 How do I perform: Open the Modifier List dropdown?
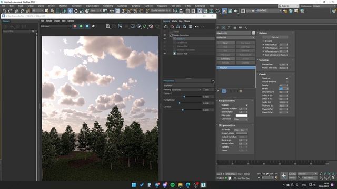click(x=236, y=37)
